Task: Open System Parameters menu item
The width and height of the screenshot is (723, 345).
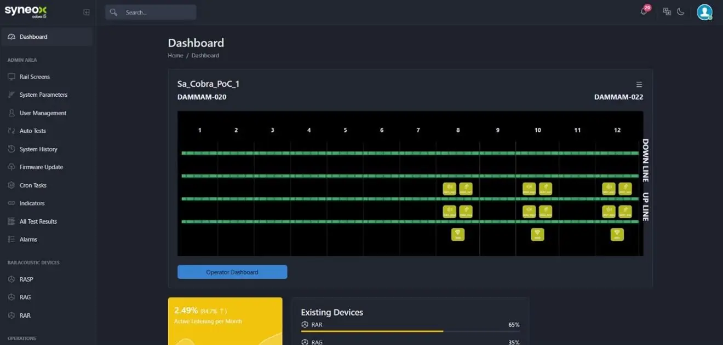Action: pos(43,95)
